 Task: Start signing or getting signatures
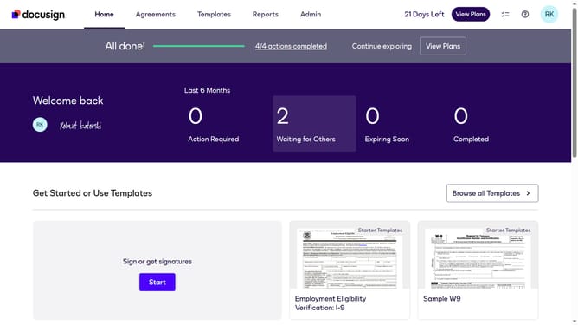click(x=157, y=283)
